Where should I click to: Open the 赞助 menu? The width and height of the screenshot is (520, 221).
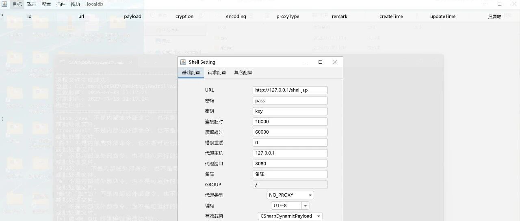coord(75,4)
